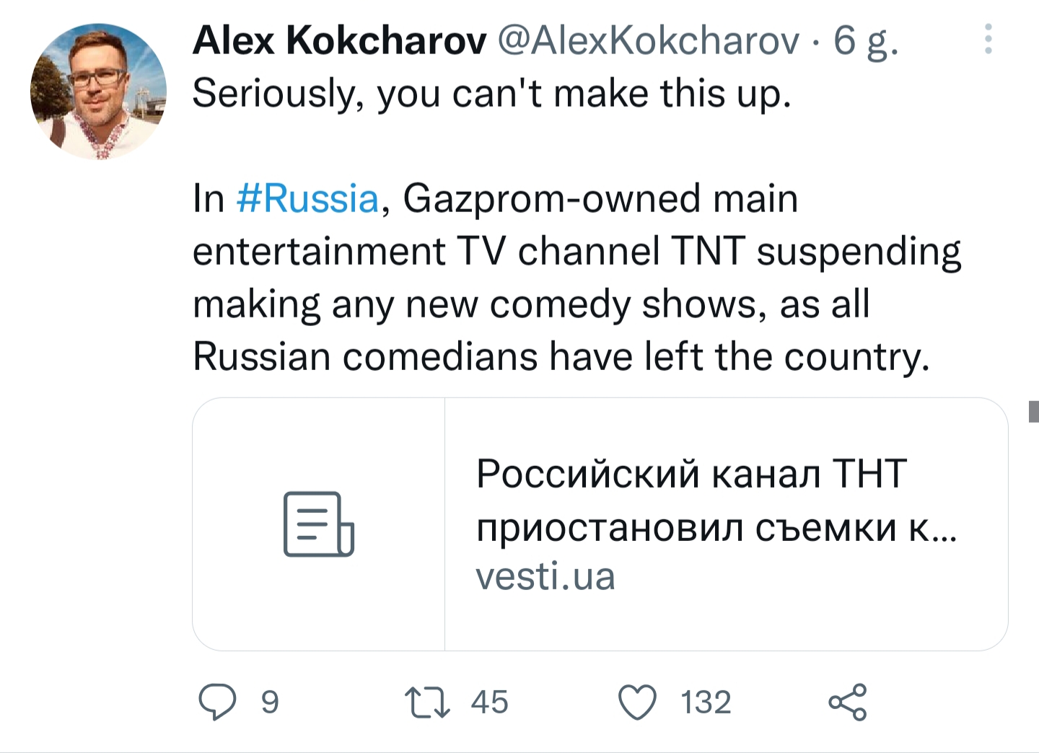Click the gray scrollbar handle at right edge
Viewport: 1039px width, 753px height.
[x=1034, y=411]
